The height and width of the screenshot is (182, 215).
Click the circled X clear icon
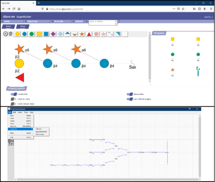[6, 34]
